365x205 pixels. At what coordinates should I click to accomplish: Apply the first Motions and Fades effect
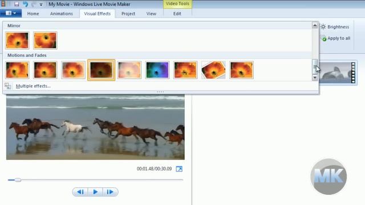tap(17, 70)
